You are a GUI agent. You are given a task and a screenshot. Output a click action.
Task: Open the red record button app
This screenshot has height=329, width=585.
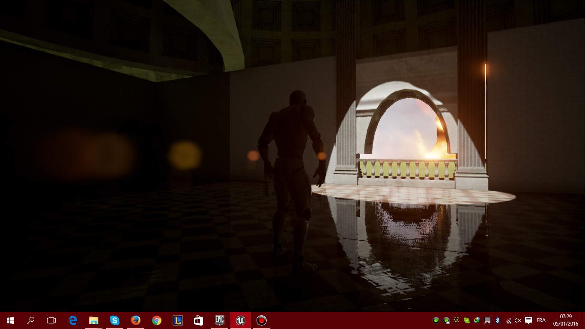tap(261, 320)
